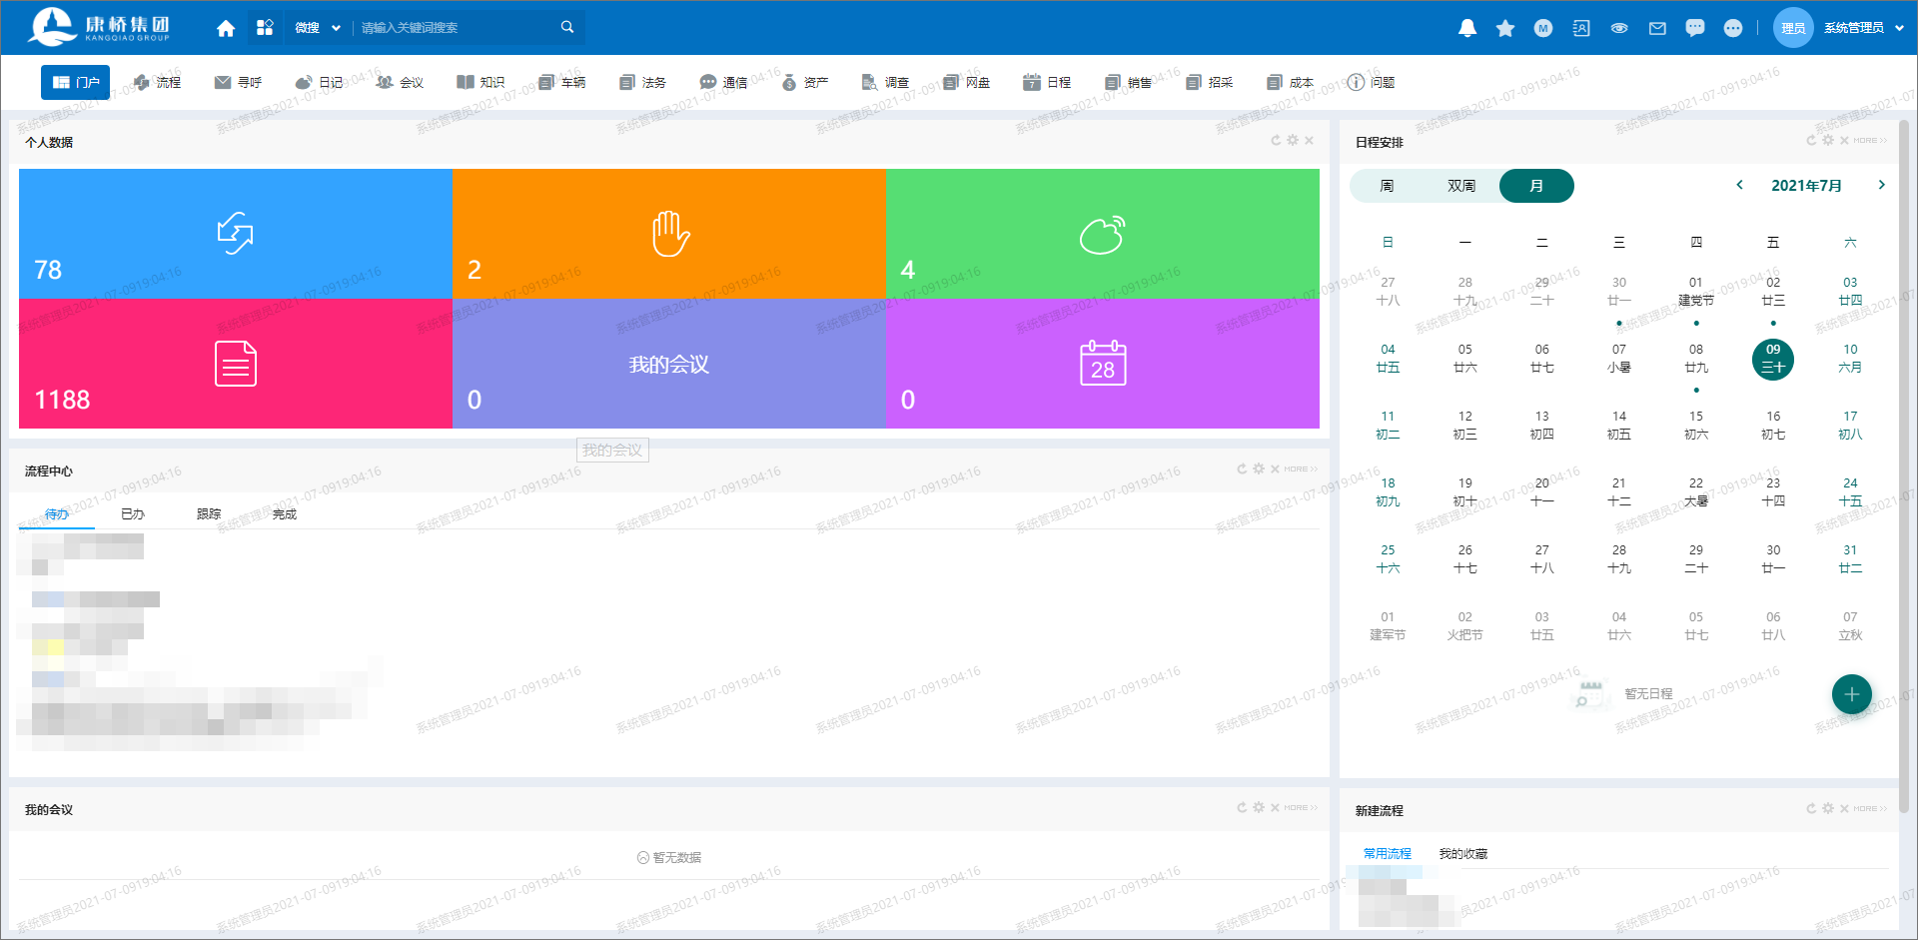1918x940 pixels.
Task: Open the address book icon
Action: tap(1581, 28)
